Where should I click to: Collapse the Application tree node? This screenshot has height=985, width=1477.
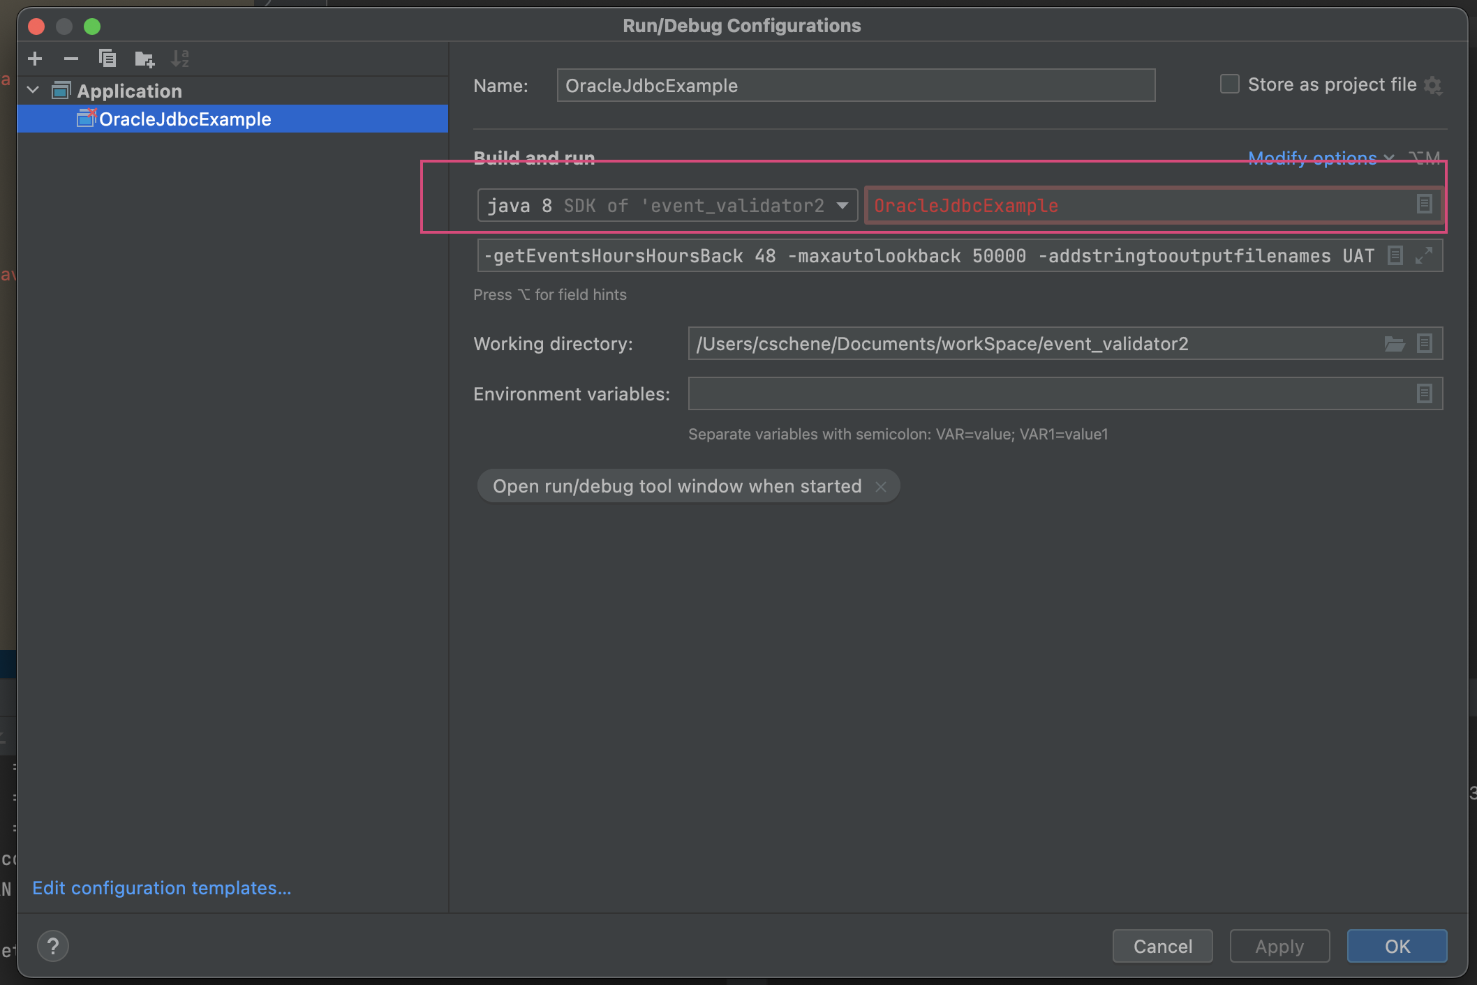point(32,90)
